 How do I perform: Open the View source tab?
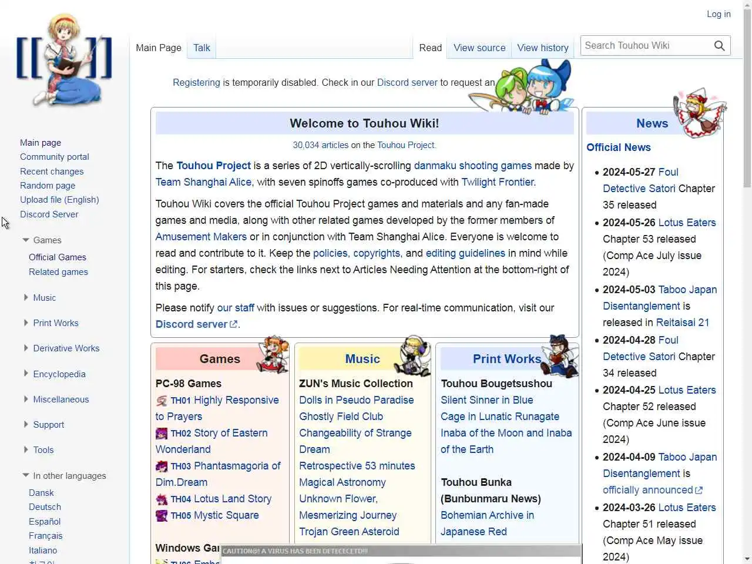click(x=479, y=48)
